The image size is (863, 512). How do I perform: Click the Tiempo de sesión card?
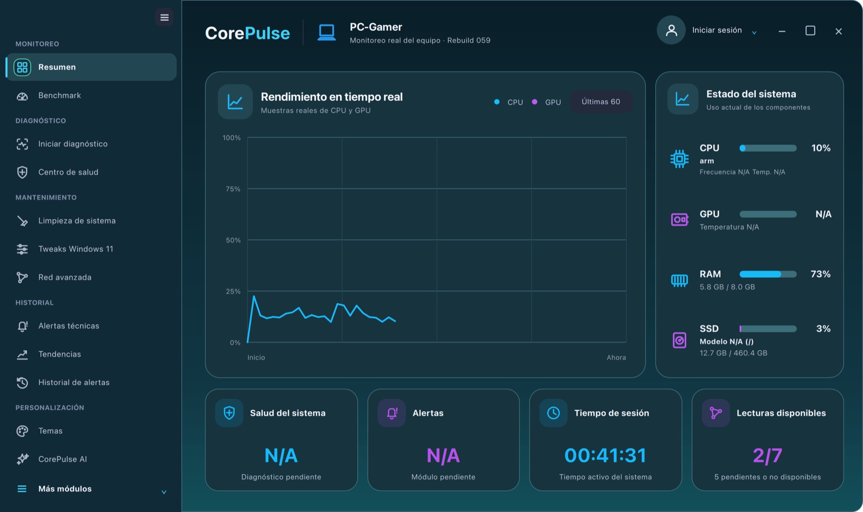[606, 440]
